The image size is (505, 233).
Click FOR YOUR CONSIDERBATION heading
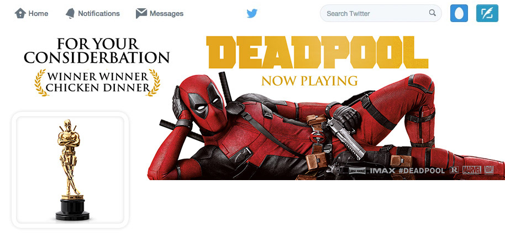(97, 51)
